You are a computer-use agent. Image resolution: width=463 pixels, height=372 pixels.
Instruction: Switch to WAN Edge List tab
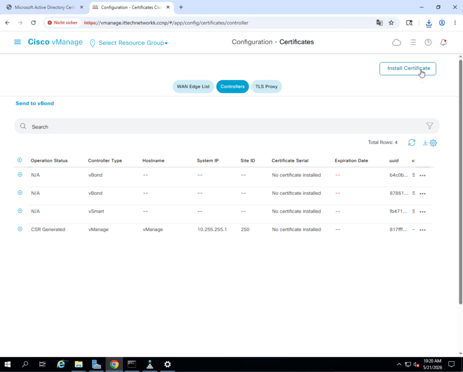(193, 86)
